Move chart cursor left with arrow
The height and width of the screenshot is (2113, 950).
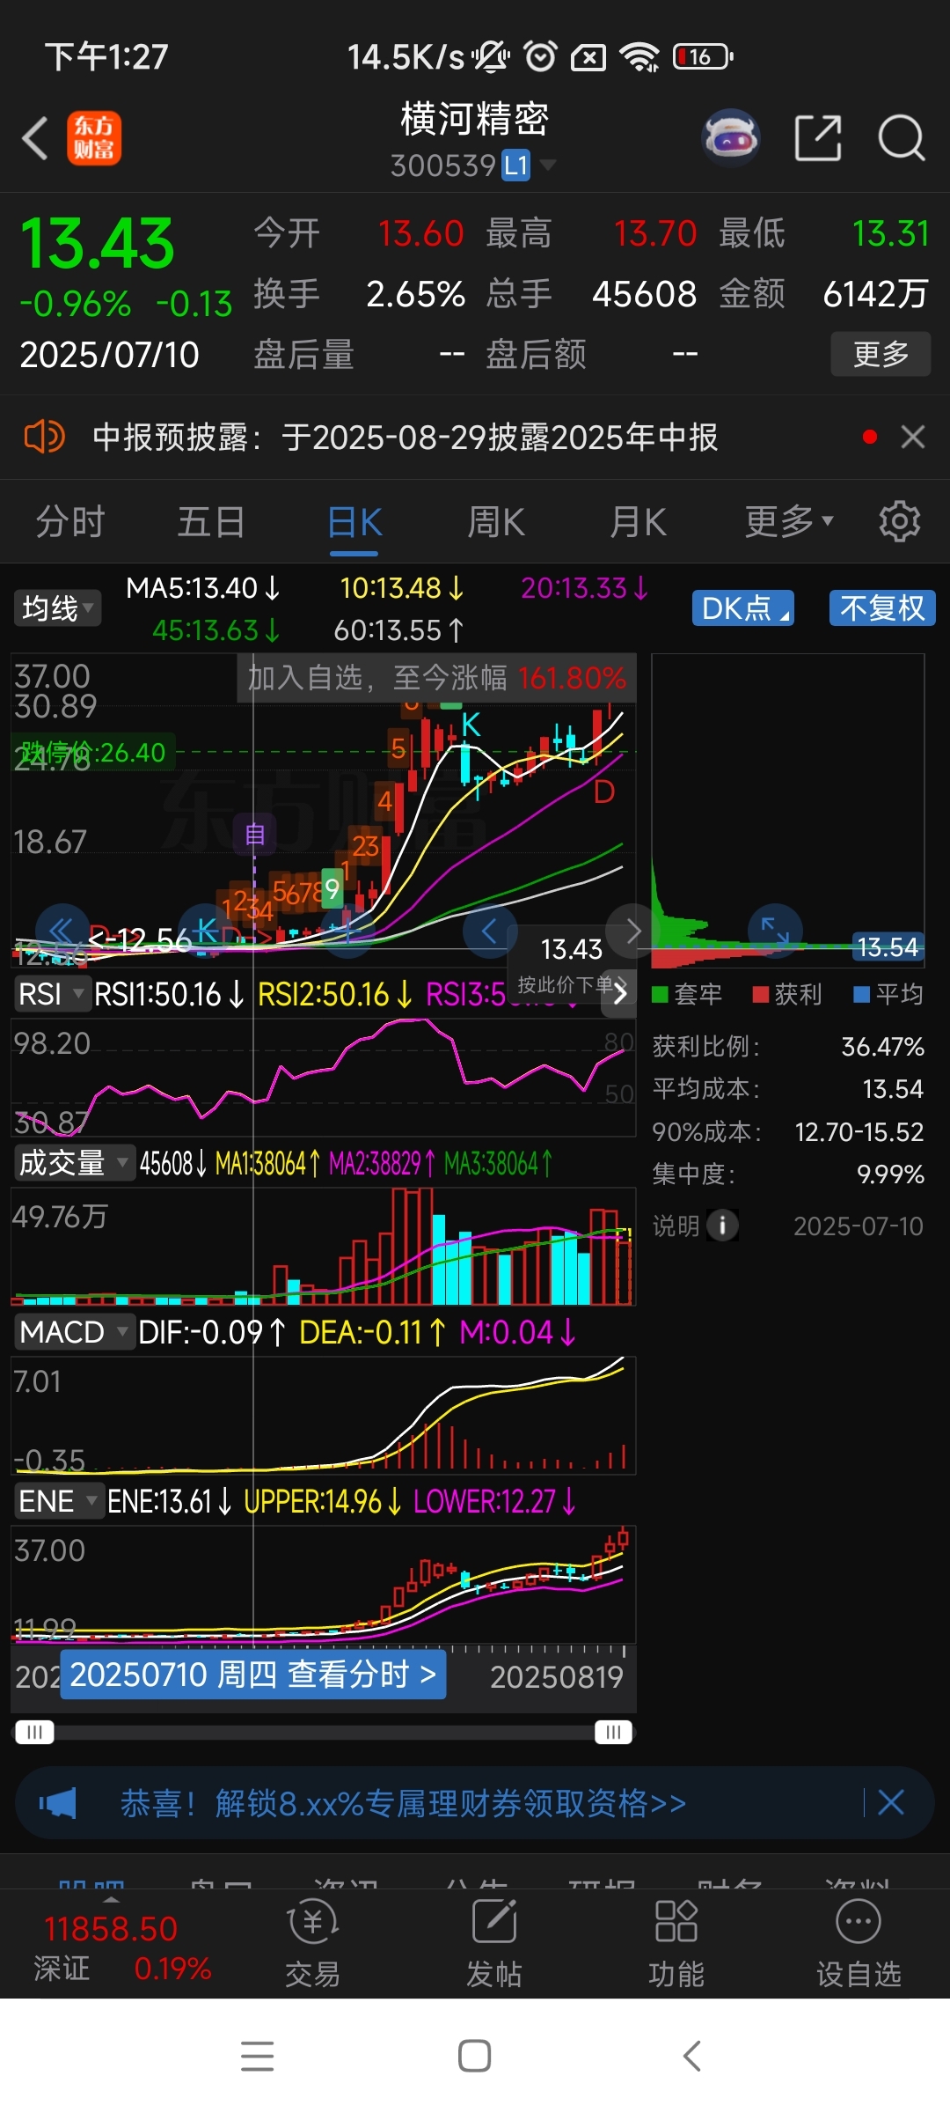pos(489,930)
